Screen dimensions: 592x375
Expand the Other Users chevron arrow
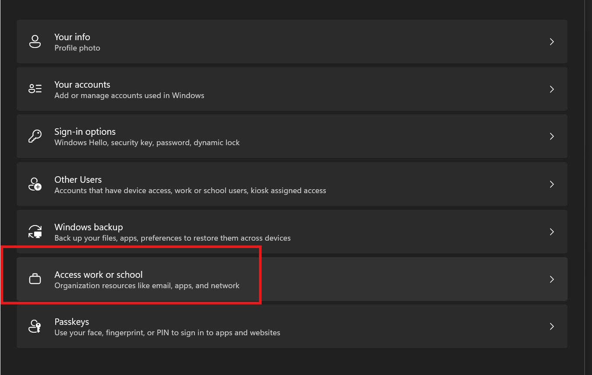551,184
